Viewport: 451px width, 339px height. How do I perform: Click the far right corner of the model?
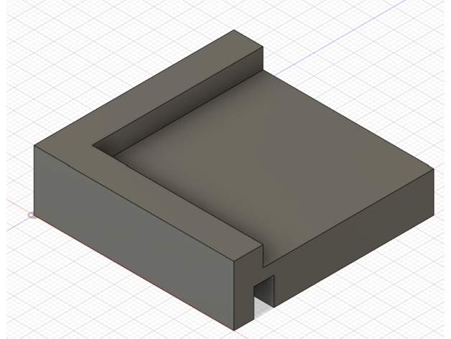(434, 169)
